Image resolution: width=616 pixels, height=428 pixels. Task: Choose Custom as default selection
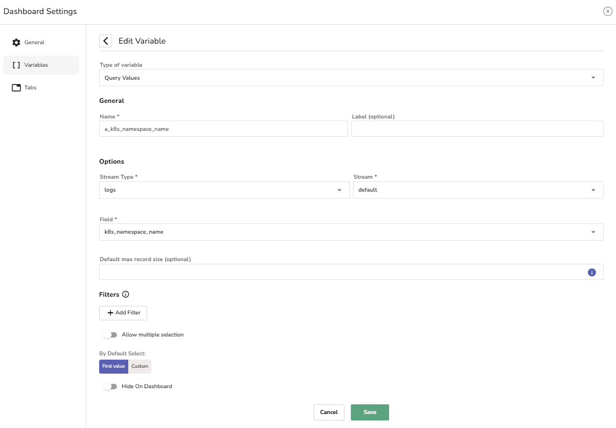click(140, 366)
